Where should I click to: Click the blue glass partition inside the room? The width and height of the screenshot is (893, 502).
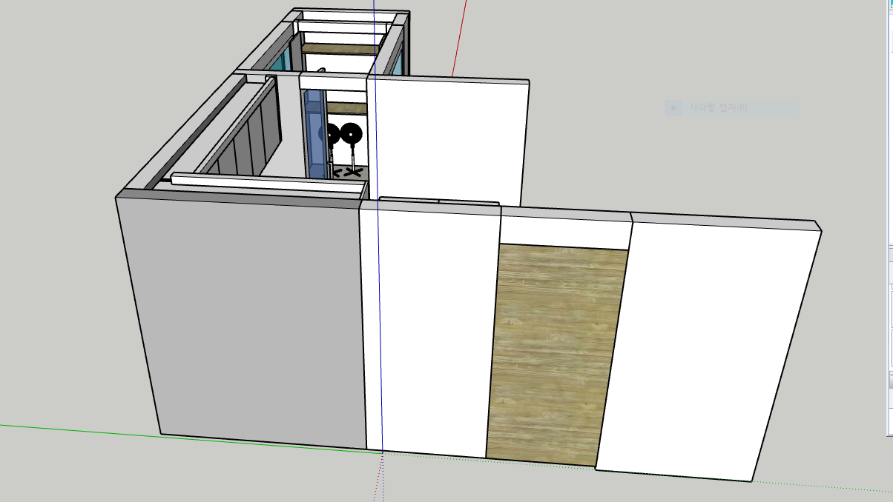316,133
